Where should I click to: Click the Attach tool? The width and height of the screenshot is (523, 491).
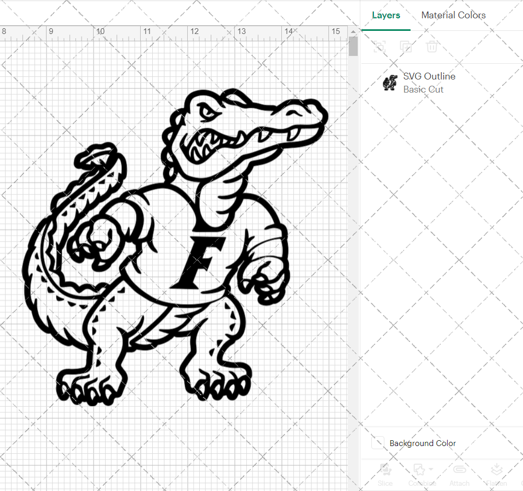(x=459, y=475)
